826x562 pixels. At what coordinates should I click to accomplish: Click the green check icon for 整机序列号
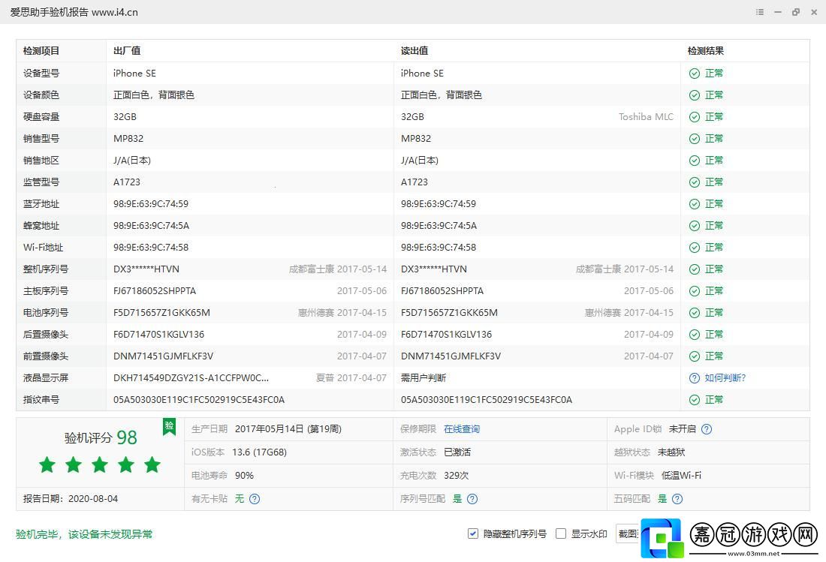pyautogui.click(x=695, y=269)
